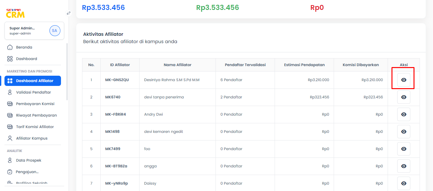The height and width of the screenshot is (191, 433).
Task: Click the Super Admin profile card
Action: click(34, 31)
